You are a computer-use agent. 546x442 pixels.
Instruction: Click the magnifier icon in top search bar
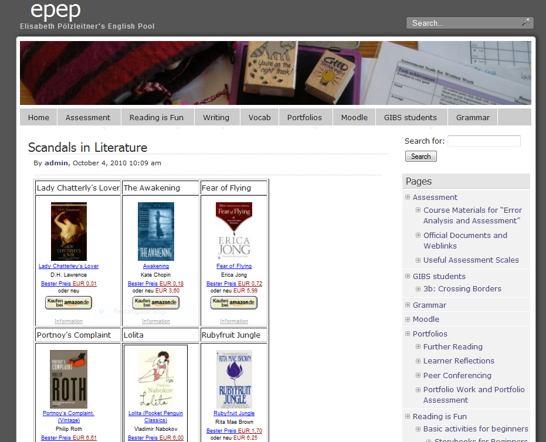526,22
